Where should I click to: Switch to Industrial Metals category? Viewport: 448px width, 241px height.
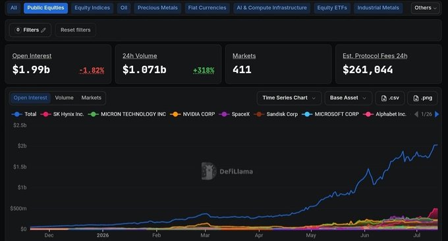coord(378,8)
